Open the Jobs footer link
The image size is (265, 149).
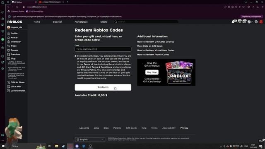[x=96, y=128]
